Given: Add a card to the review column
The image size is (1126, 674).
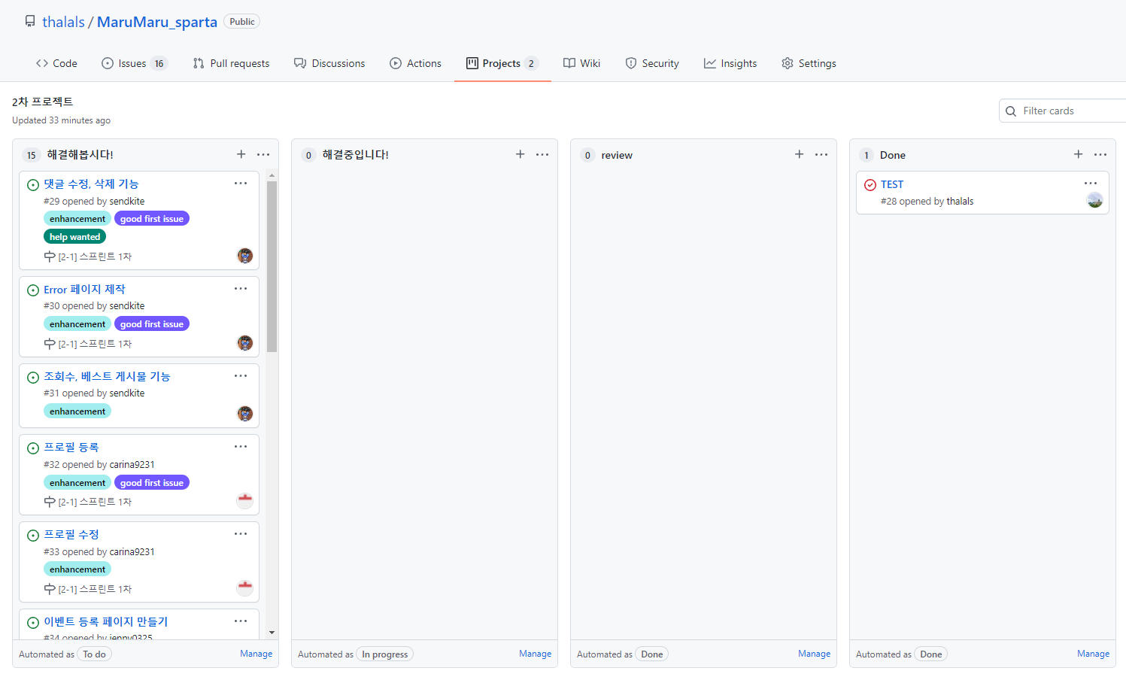Looking at the screenshot, I should [x=799, y=154].
